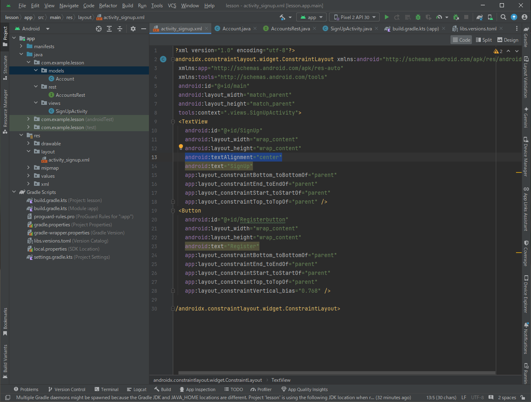
Task: Click the Search Everywhere magnifier icon
Action: (503, 17)
